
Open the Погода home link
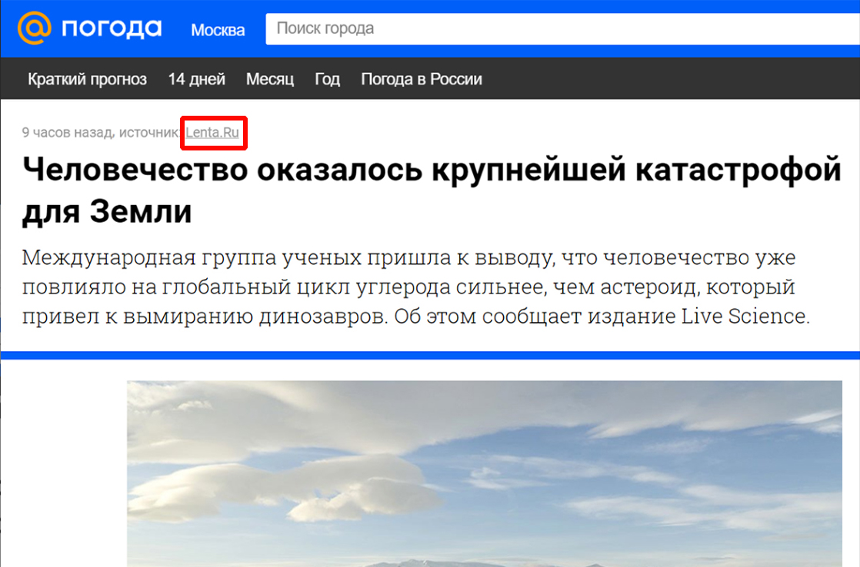tap(112, 28)
